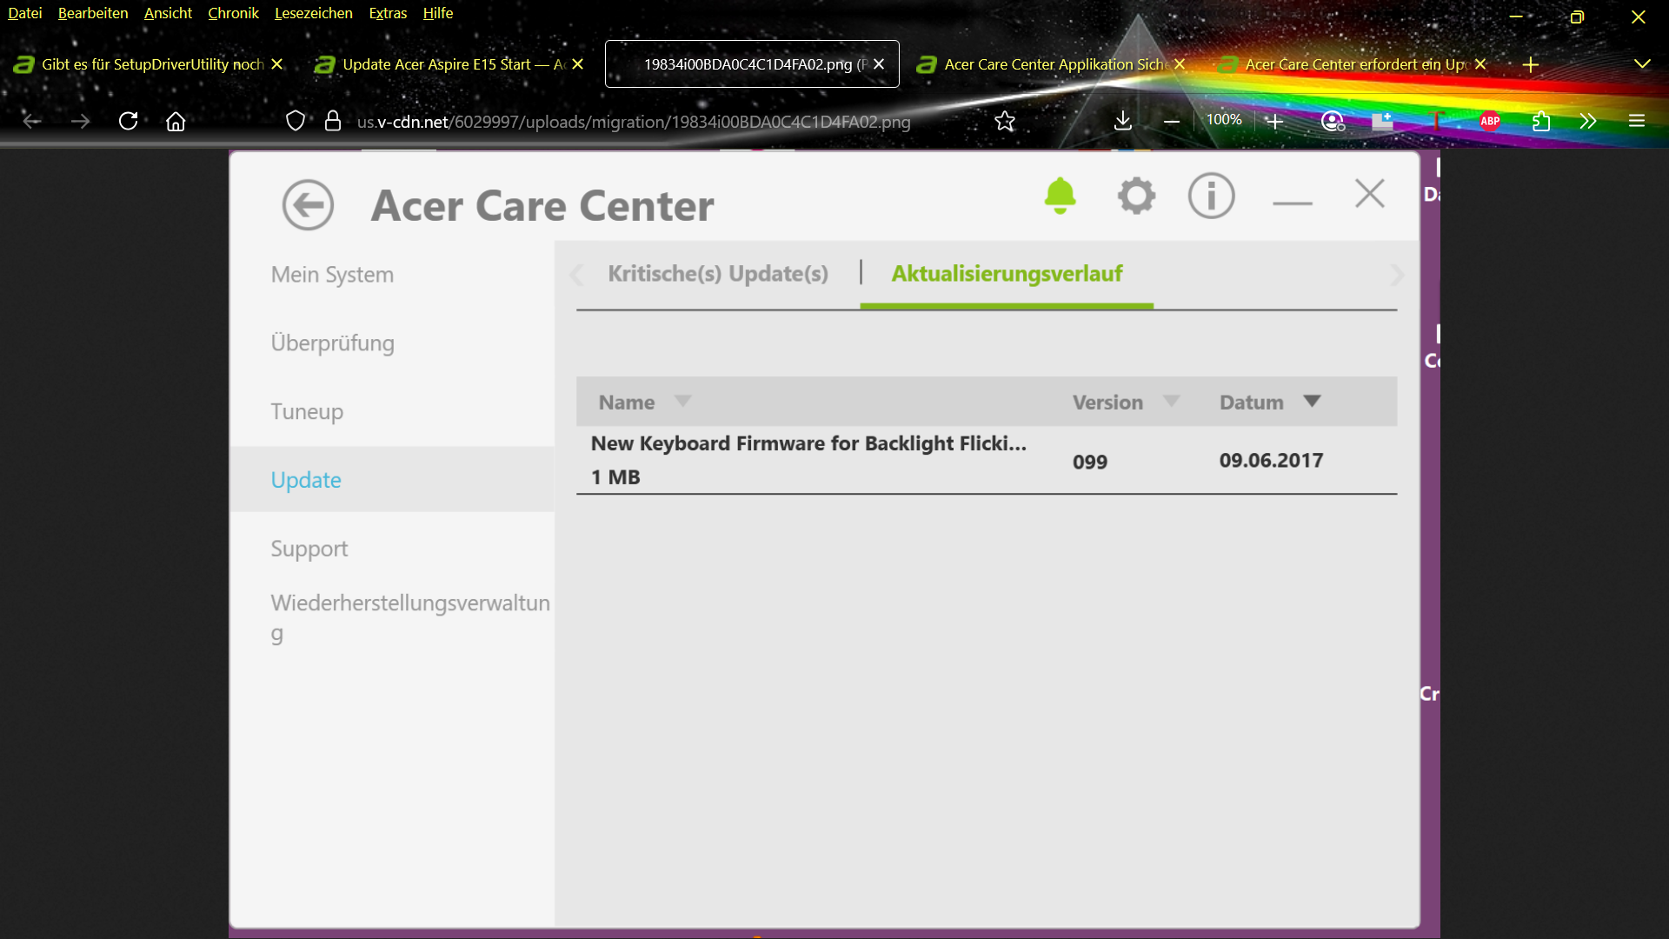Image resolution: width=1669 pixels, height=939 pixels.
Task: Open the extensions puzzle icon
Action: coord(1540,121)
